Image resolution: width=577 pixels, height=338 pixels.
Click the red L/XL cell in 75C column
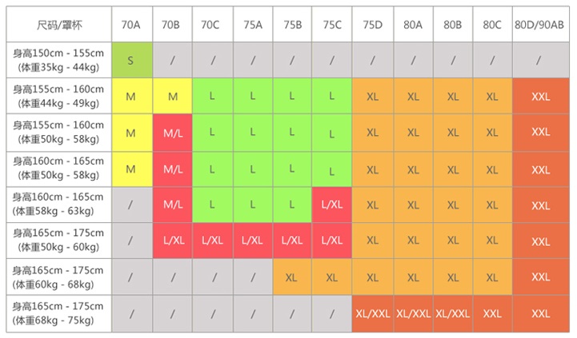(332, 205)
